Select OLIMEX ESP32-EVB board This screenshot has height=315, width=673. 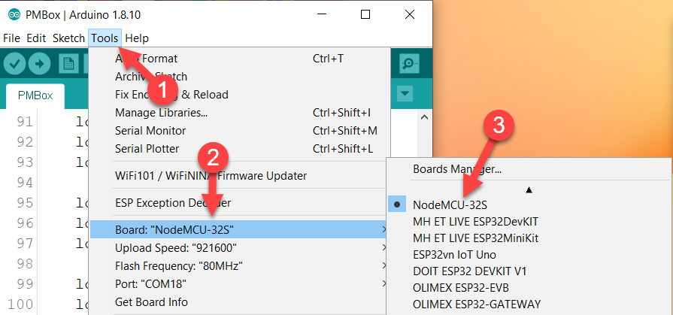tap(529, 287)
